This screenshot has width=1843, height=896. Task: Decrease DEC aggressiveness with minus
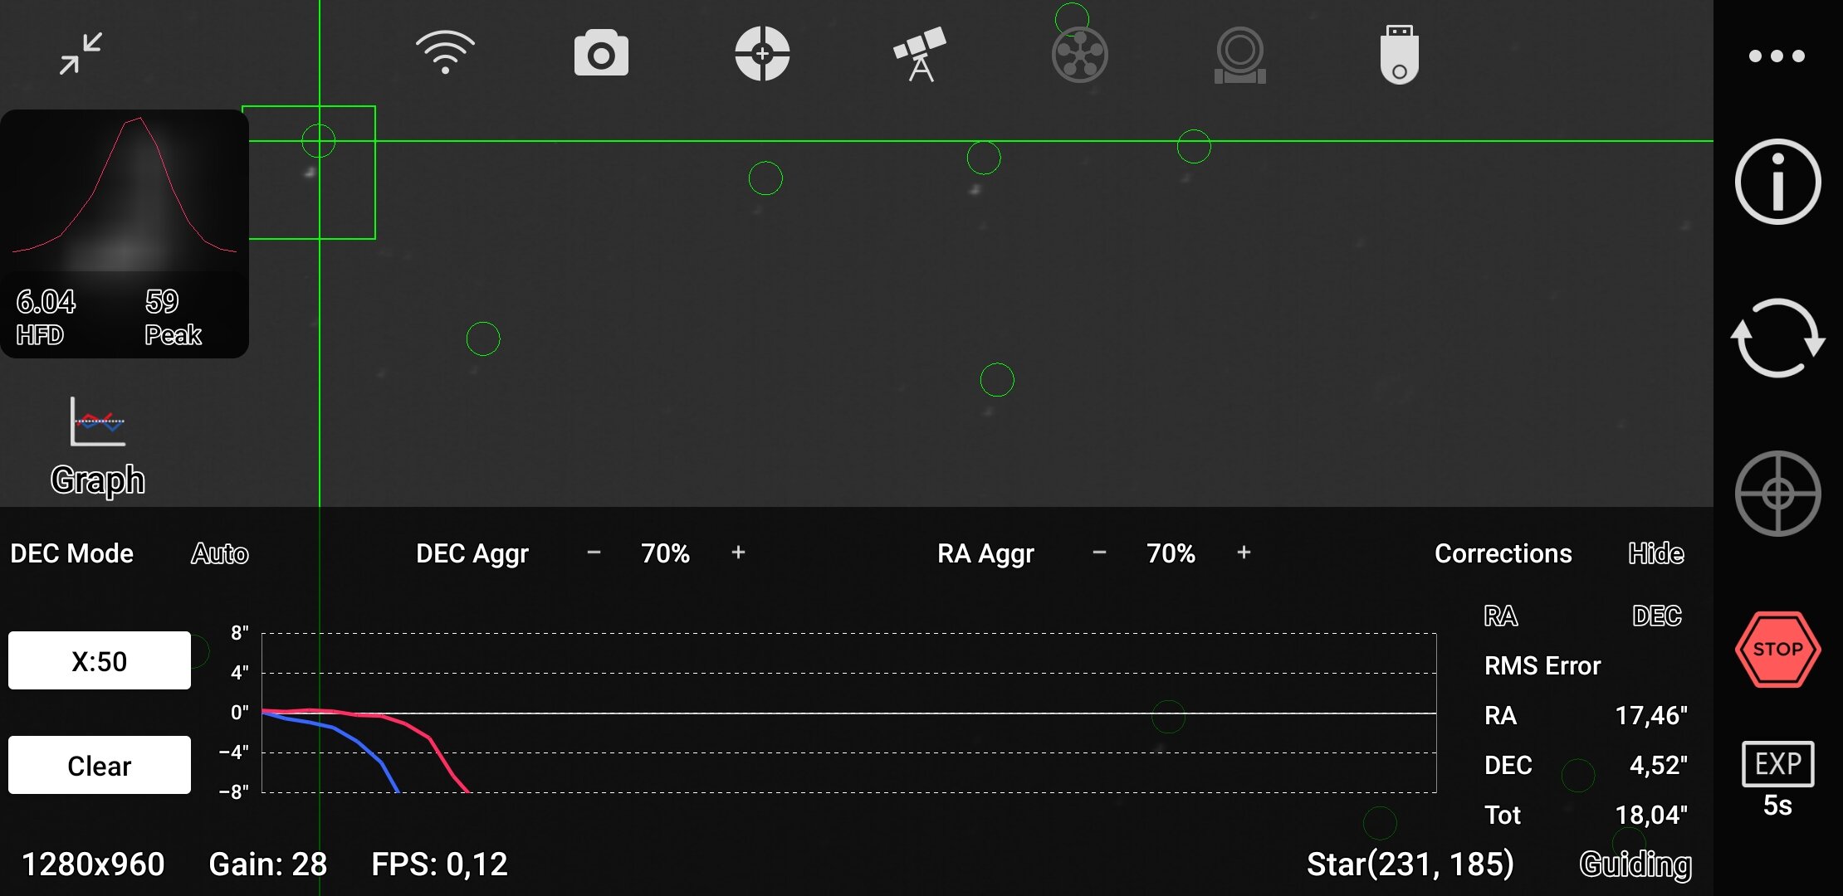[x=594, y=553]
